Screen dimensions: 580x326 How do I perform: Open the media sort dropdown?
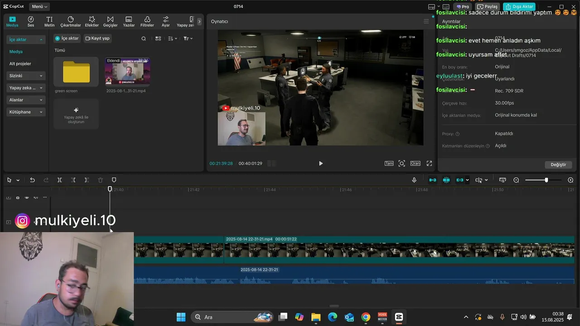pyautogui.click(x=173, y=38)
